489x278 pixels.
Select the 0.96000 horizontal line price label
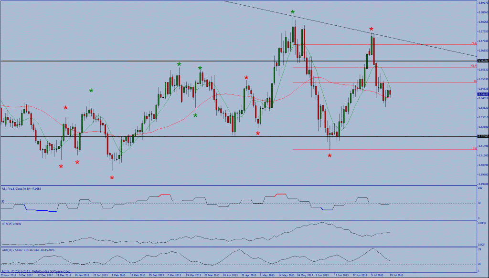[482, 61]
